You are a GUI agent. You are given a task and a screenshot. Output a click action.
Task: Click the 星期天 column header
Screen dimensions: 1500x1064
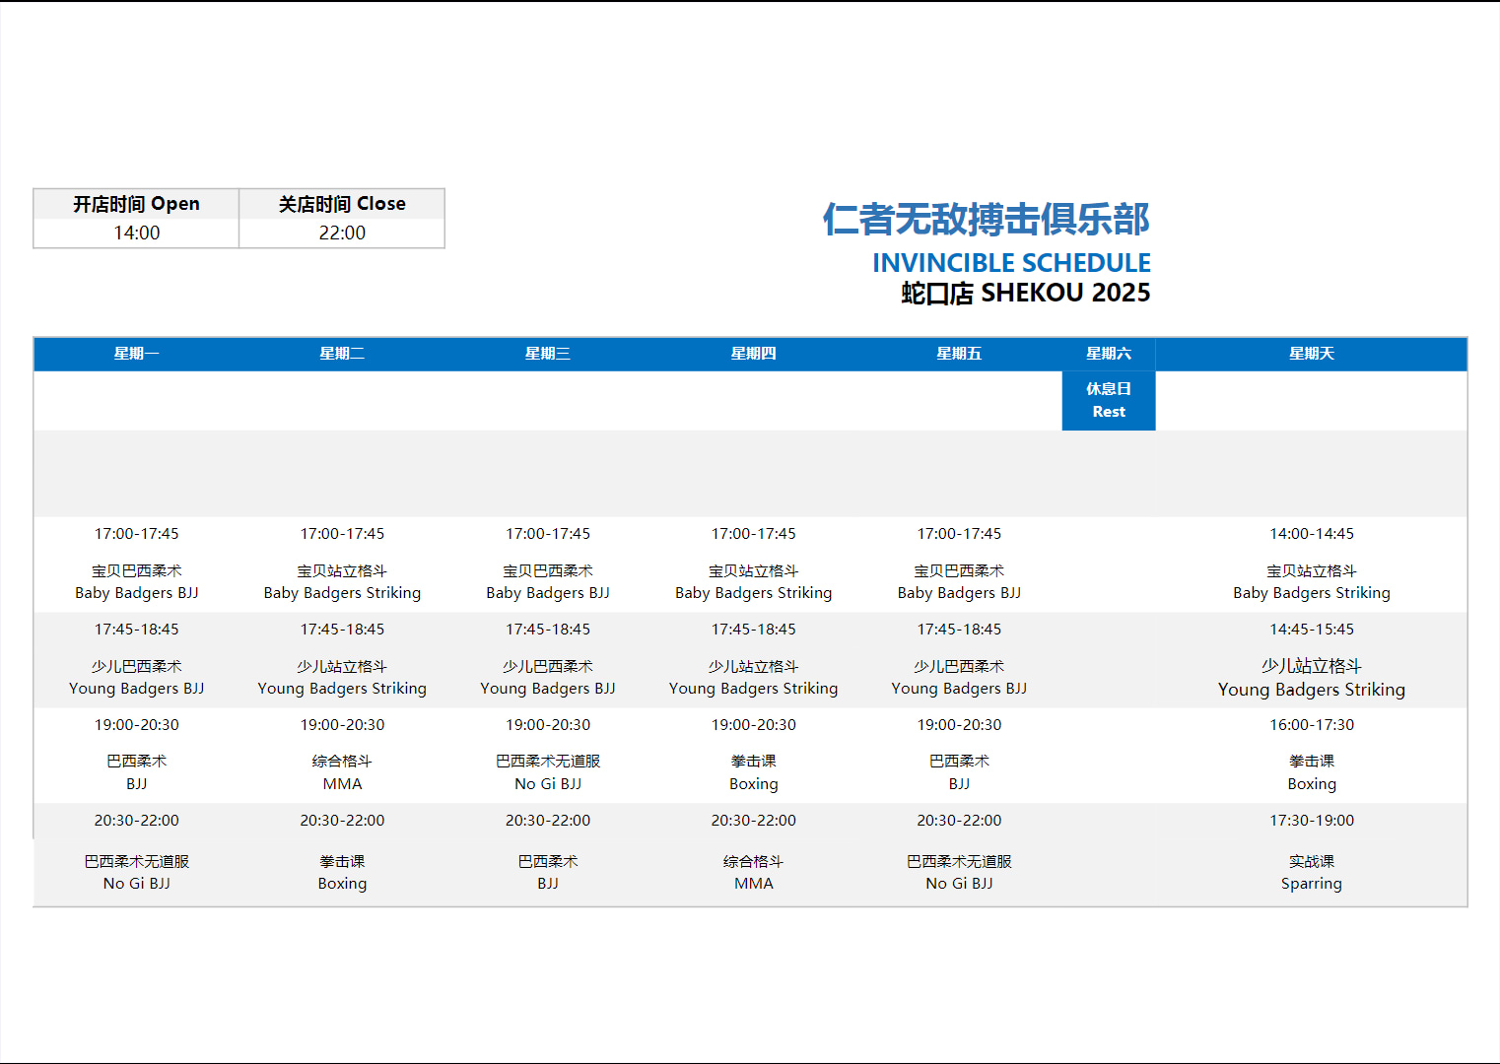[1311, 354]
